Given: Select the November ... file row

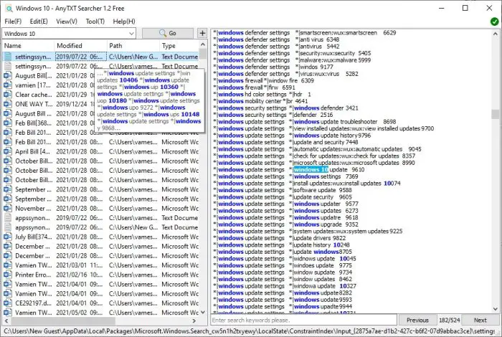Looking at the screenshot, I should pyautogui.click(x=101, y=209).
